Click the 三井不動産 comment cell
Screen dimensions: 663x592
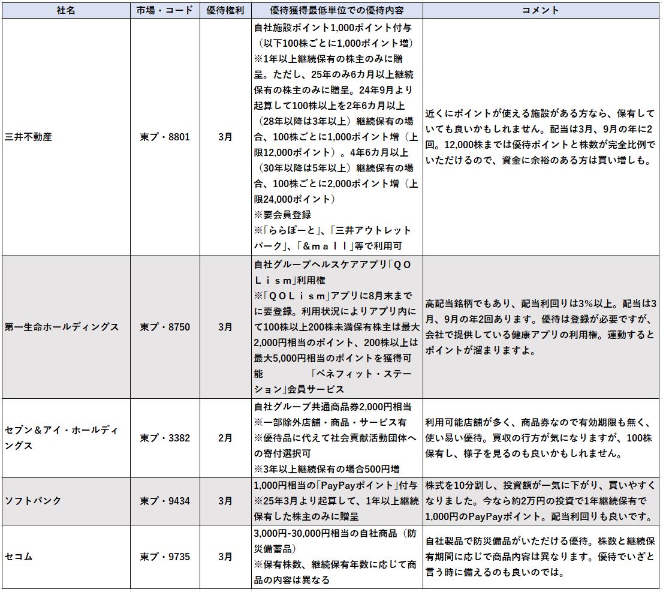540,137
